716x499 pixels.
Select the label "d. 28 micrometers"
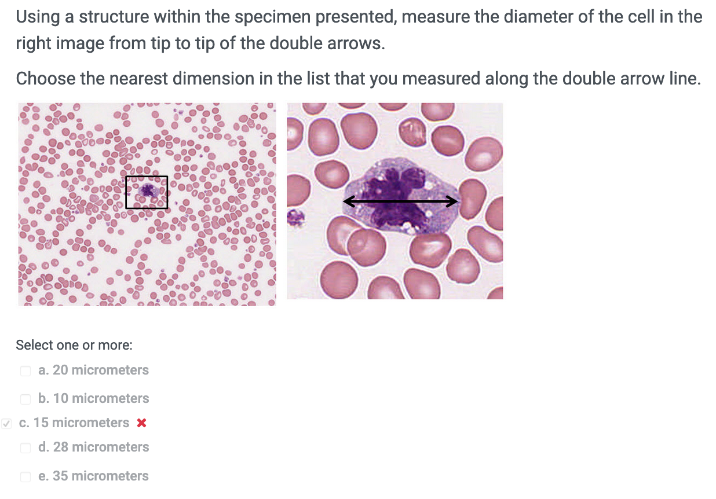(x=94, y=447)
